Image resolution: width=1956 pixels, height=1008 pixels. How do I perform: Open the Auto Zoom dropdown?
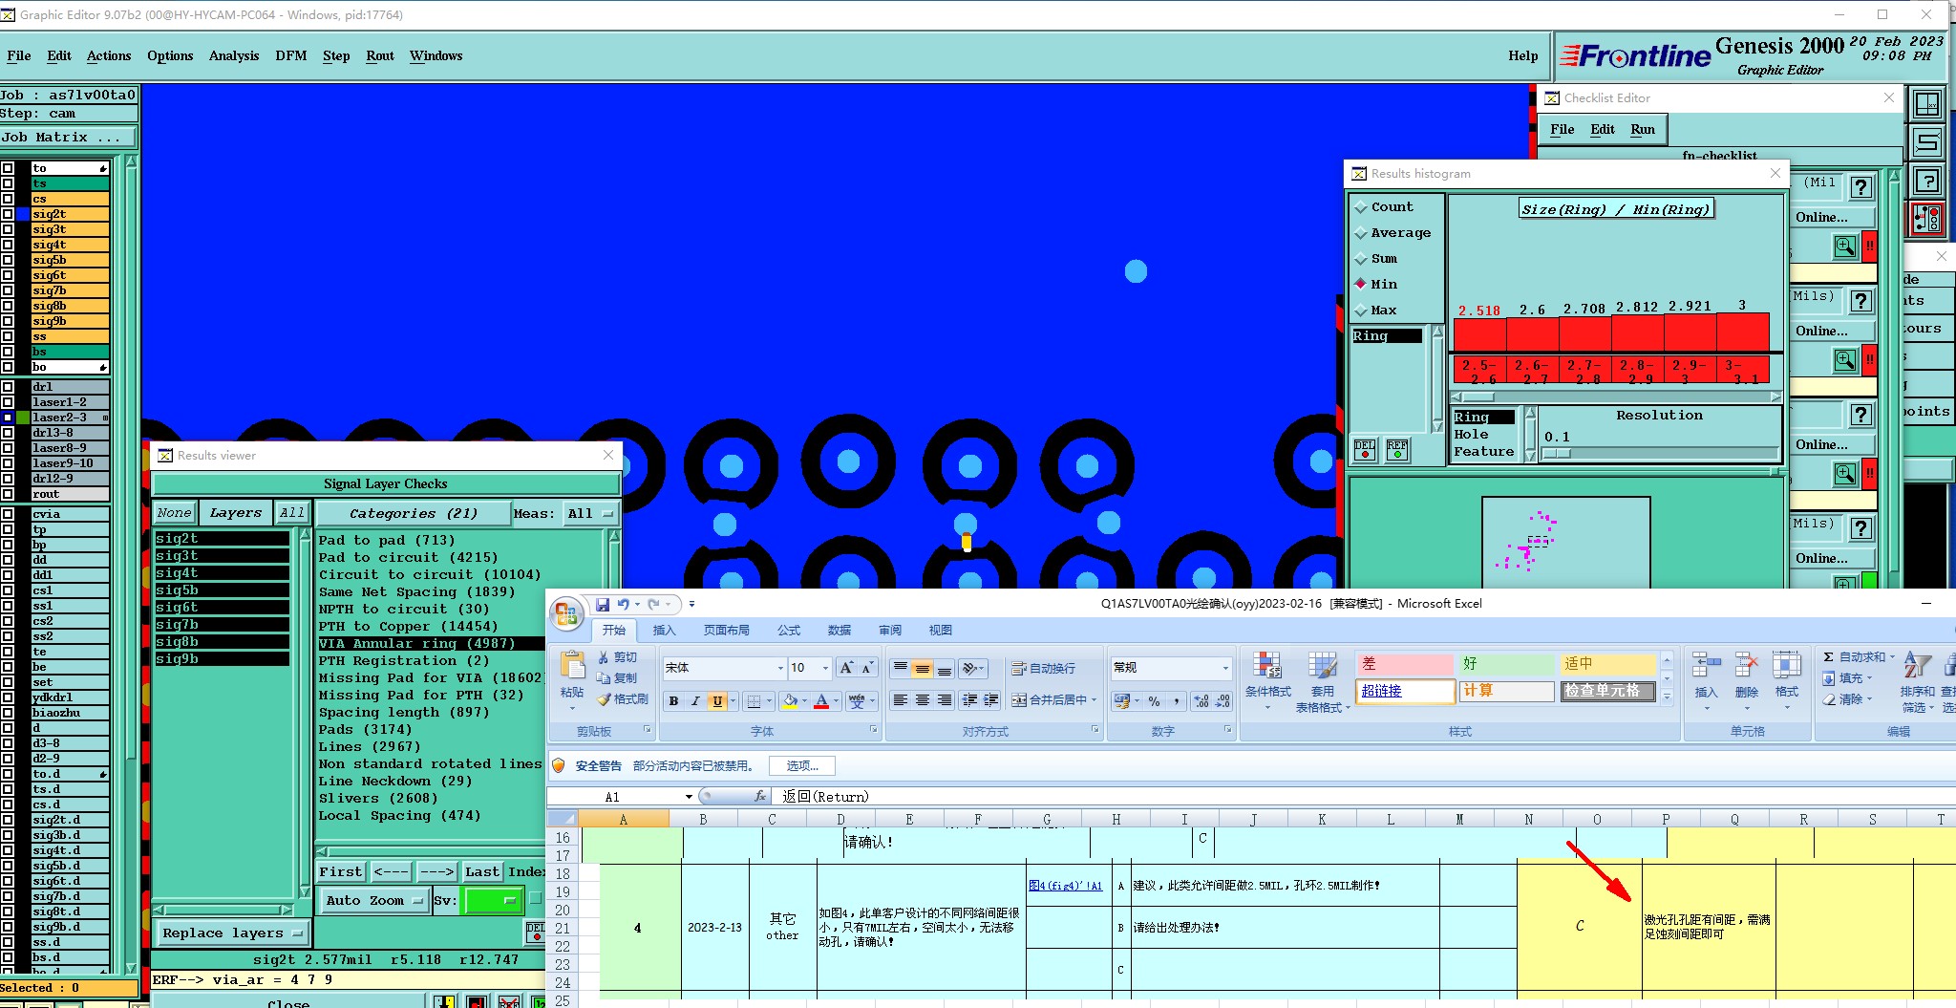tap(375, 901)
